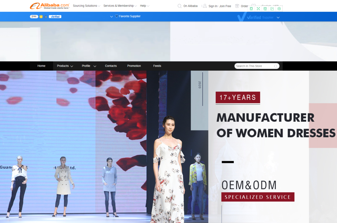Toggle the Favorite Supplier heart

pyautogui.click(x=117, y=16)
